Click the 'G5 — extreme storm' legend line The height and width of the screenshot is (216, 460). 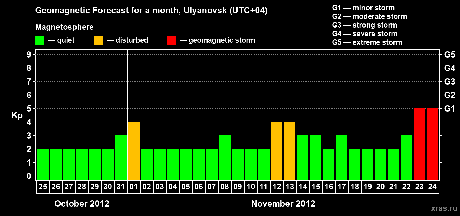367,42
